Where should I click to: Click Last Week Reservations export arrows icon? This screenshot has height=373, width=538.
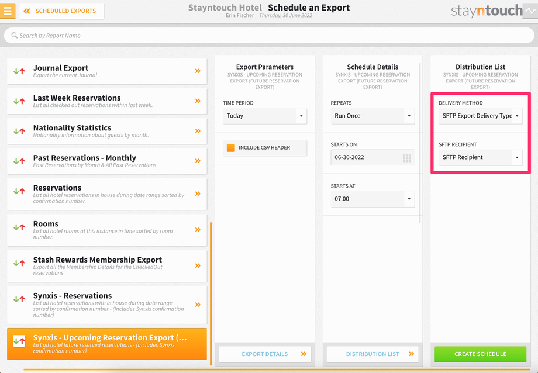[19, 101]
